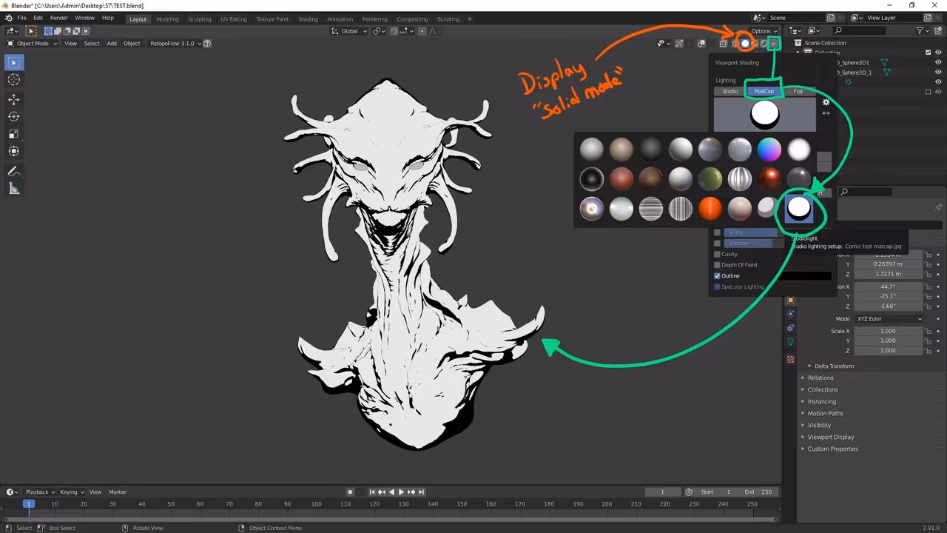Open the orange Object properties tab icon
This screenshot has height=533, width=947.
click(x=790, y=300)
